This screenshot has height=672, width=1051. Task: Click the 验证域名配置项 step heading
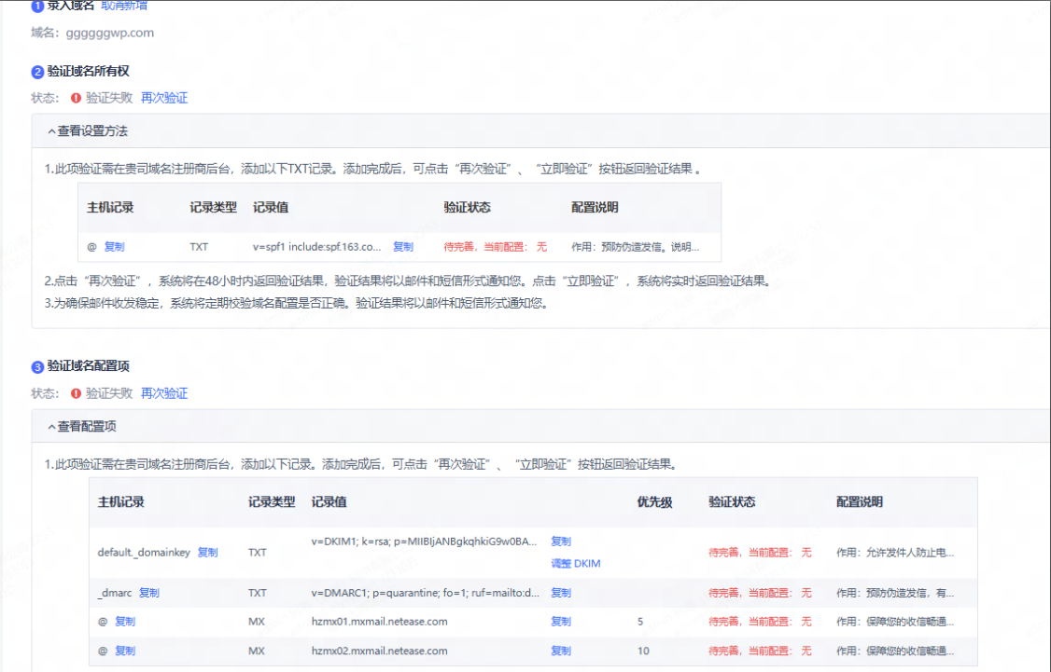tap(88, 366)
